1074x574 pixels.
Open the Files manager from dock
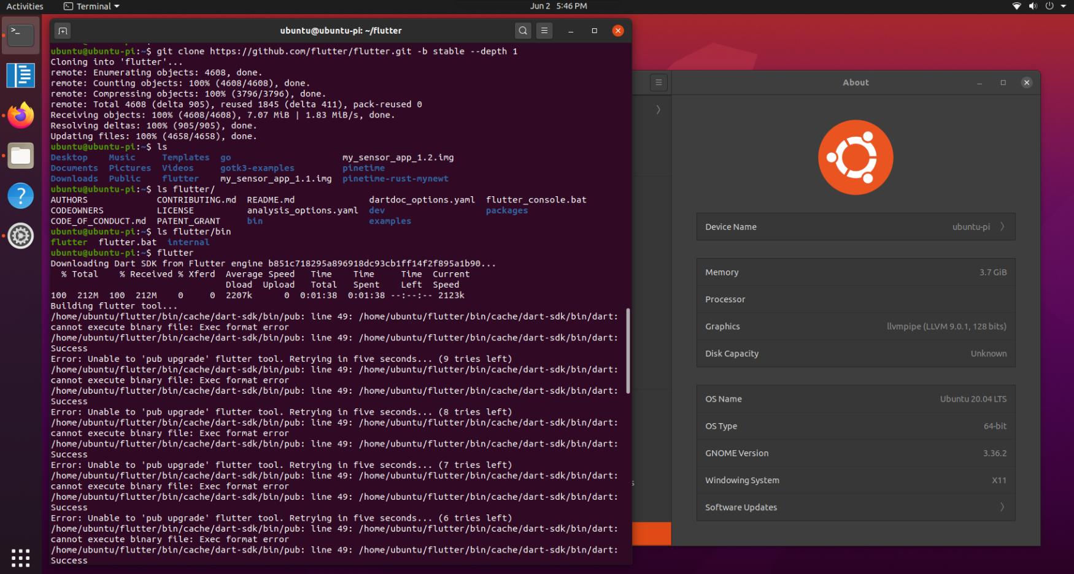(21, 156)
